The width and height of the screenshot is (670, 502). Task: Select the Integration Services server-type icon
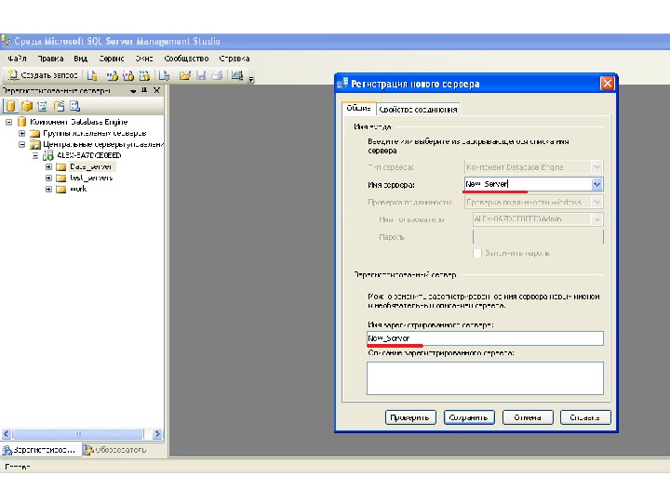(x=74, y=106)
